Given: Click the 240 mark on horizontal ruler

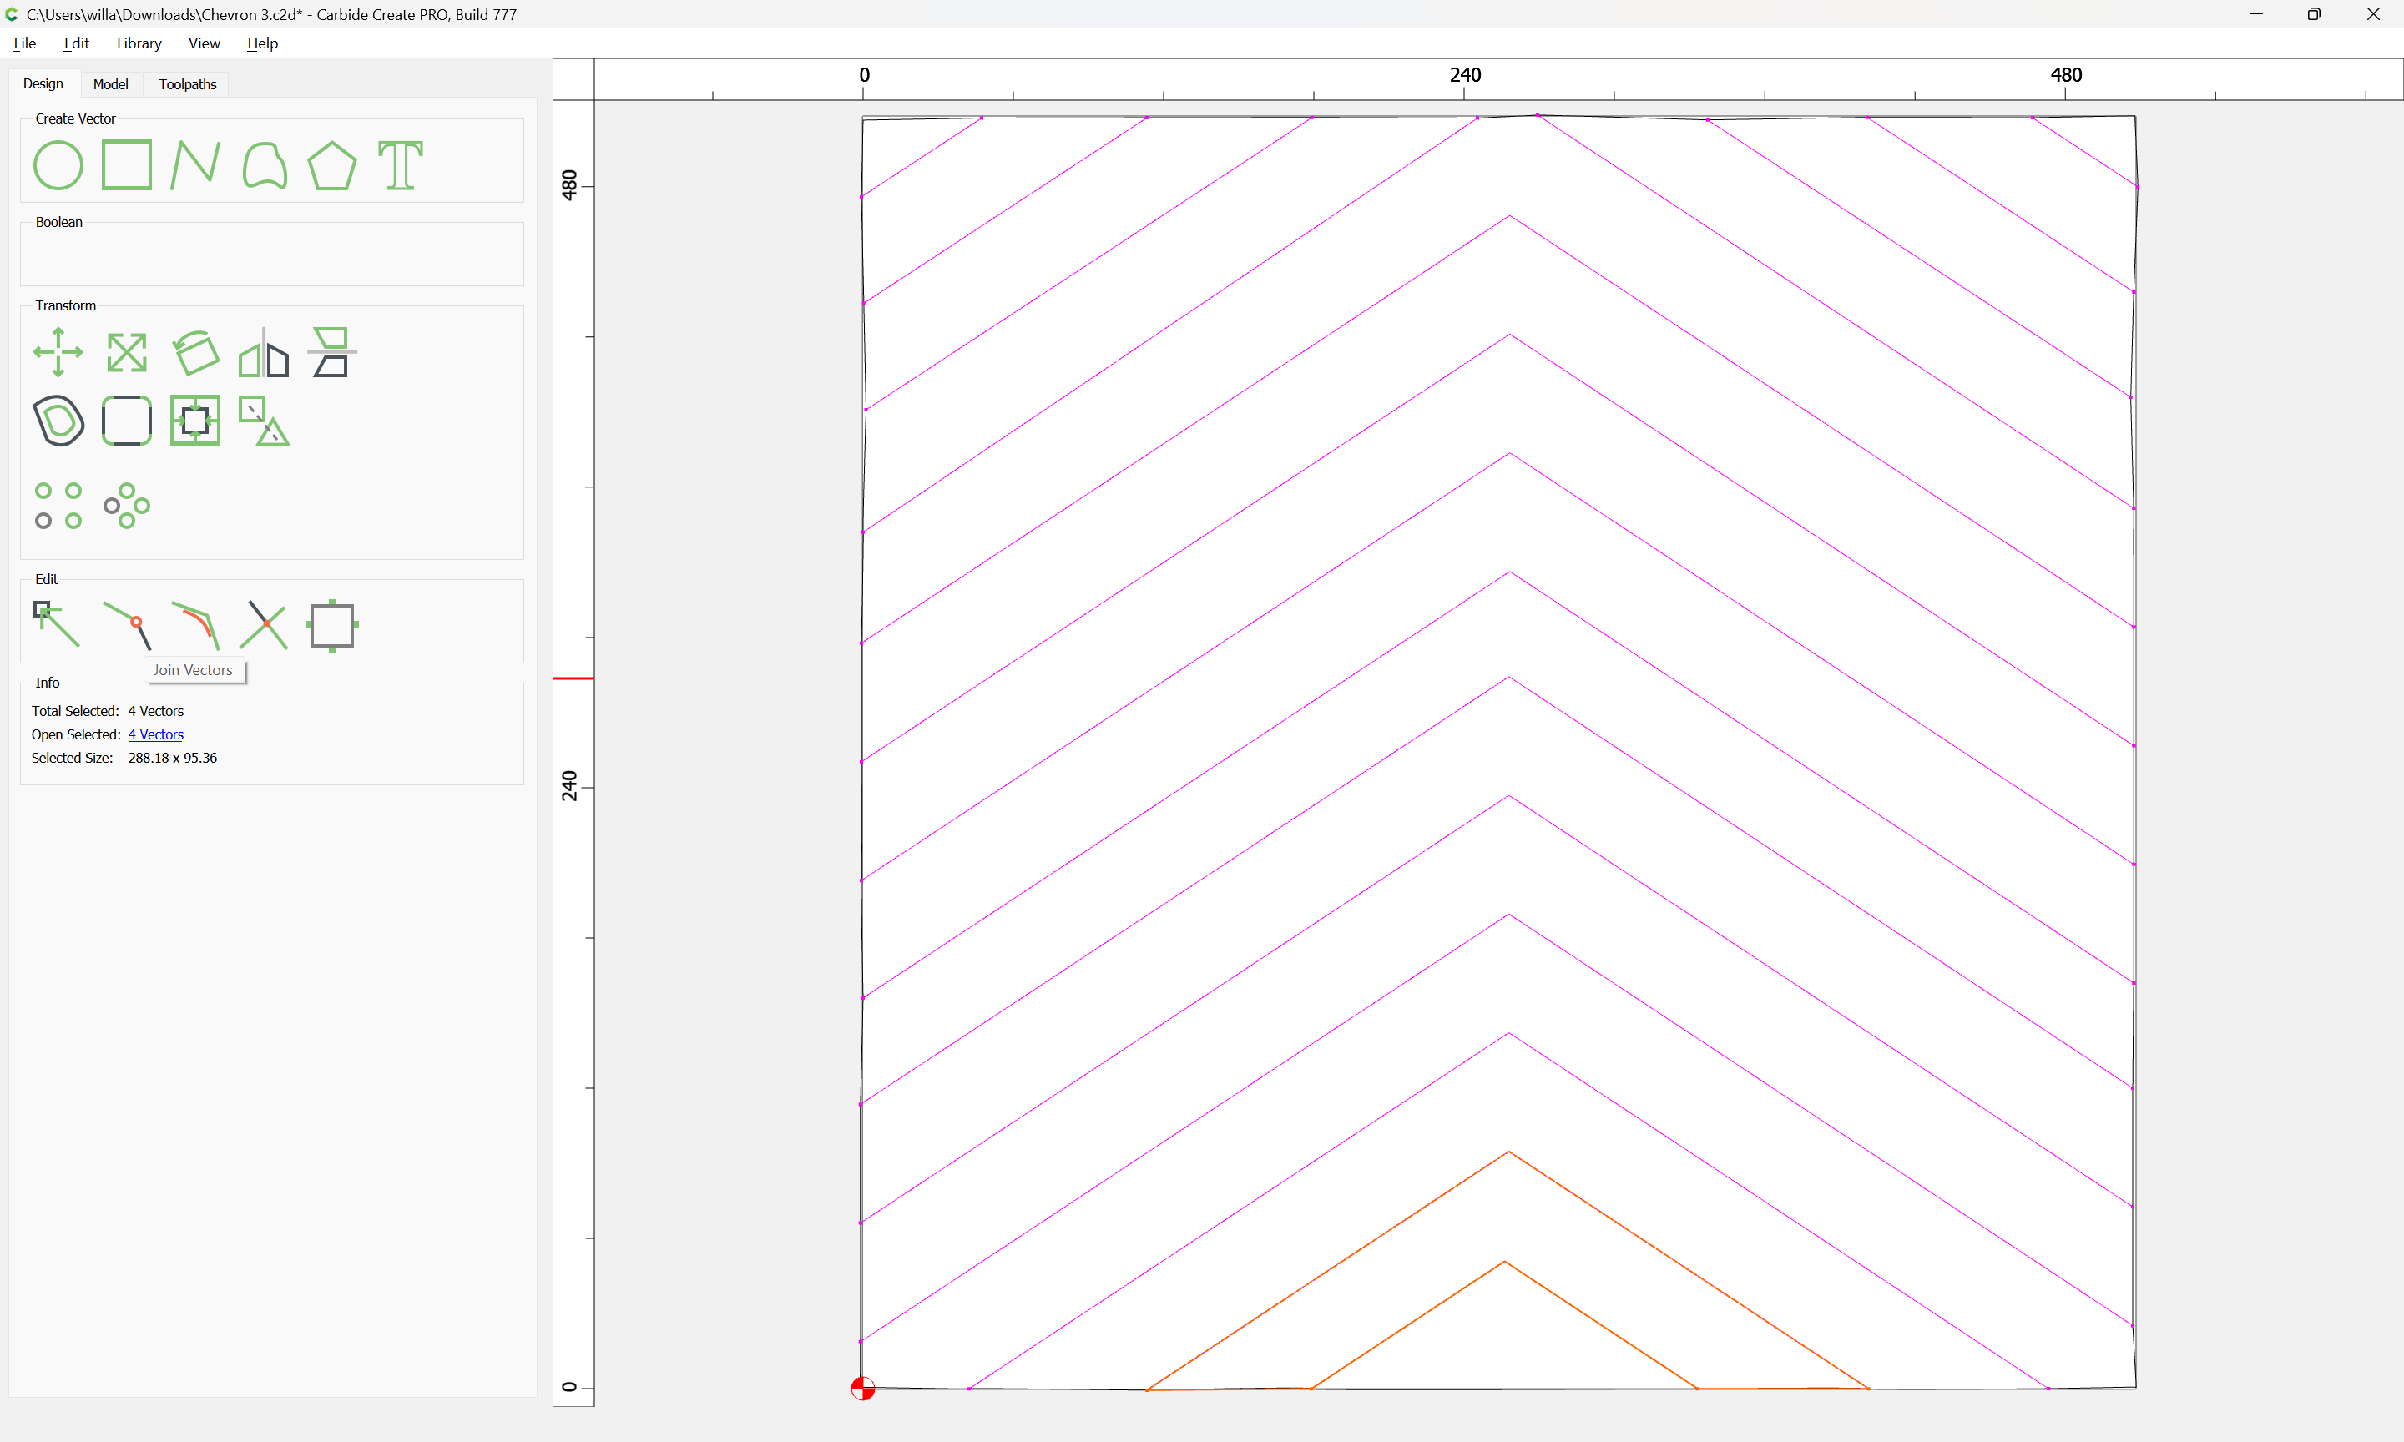Looking at the screenshot, I should click(1465, 75).
